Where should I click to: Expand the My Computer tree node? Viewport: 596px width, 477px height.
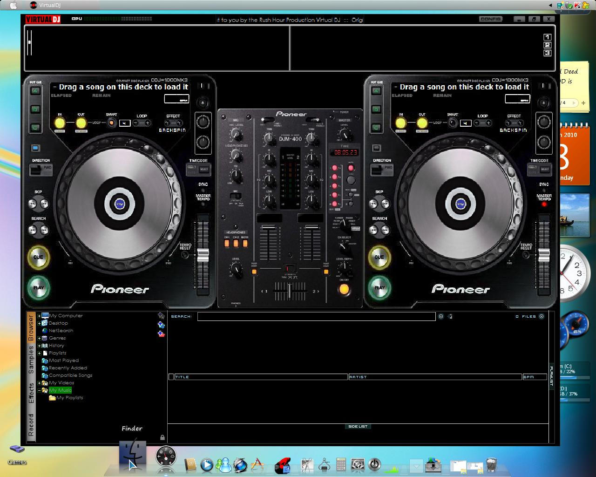tap(40, 316)
